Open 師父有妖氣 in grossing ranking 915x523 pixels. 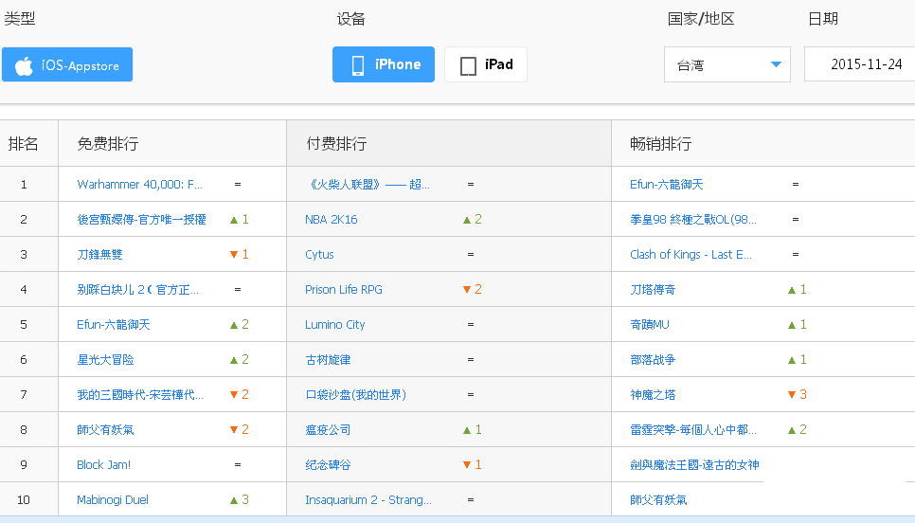pos(658,499)
